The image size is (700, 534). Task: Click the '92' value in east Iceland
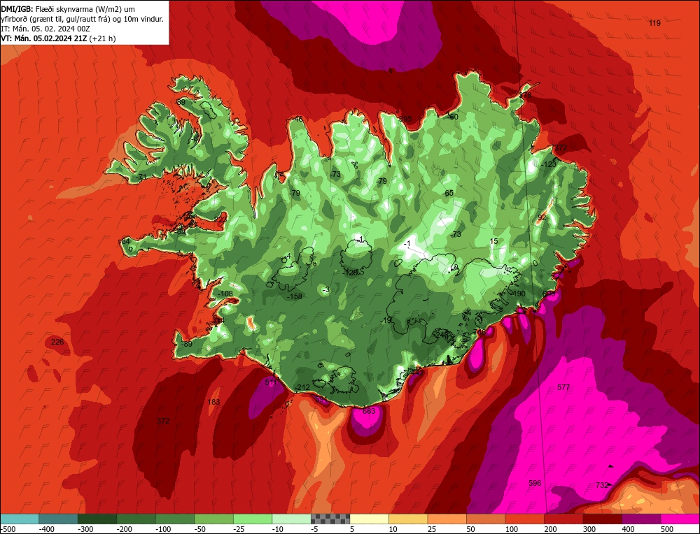point(542,217)
